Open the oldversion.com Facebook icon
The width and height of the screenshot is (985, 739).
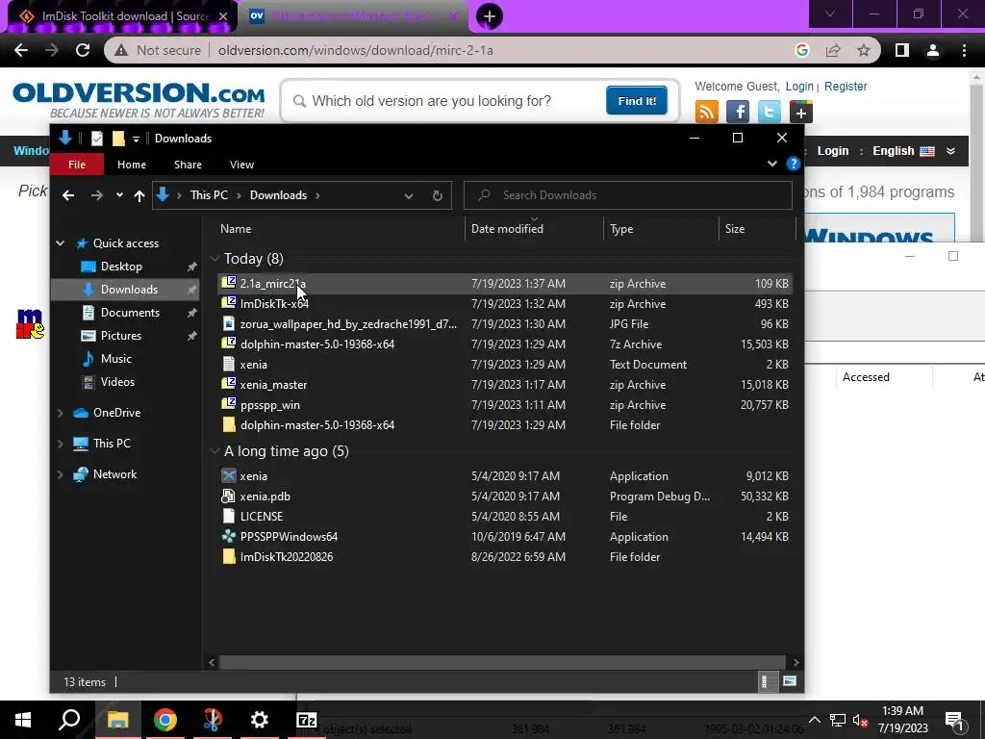click(738, 112)
